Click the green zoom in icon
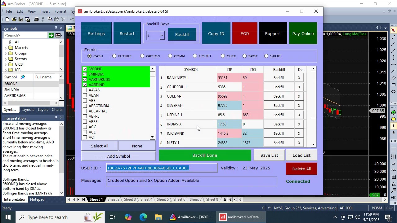The width and height of the screenshot is (397, 223). 394,112
